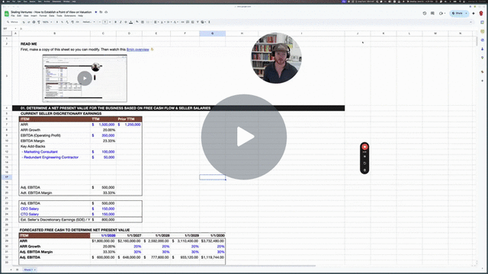
Task: Open the Edit menu
Action: point(19,15)
